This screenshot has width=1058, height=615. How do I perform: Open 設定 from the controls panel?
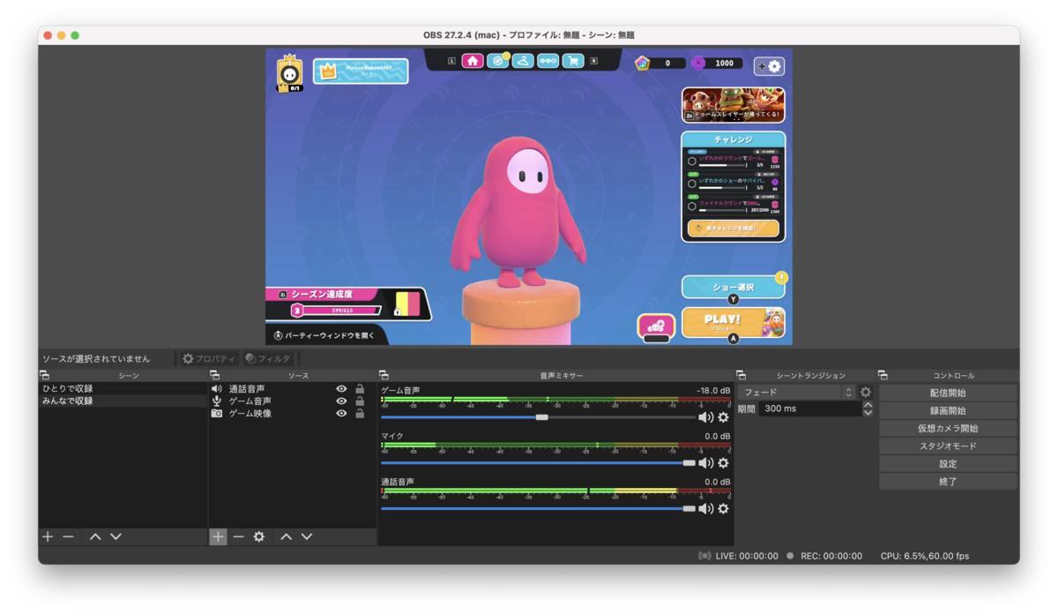pos(948,463)
